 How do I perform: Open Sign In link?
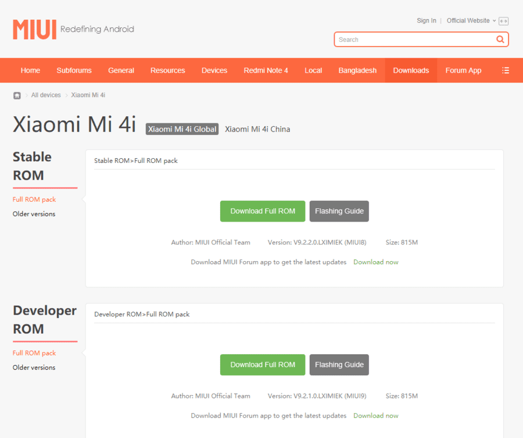click(427, 21)
